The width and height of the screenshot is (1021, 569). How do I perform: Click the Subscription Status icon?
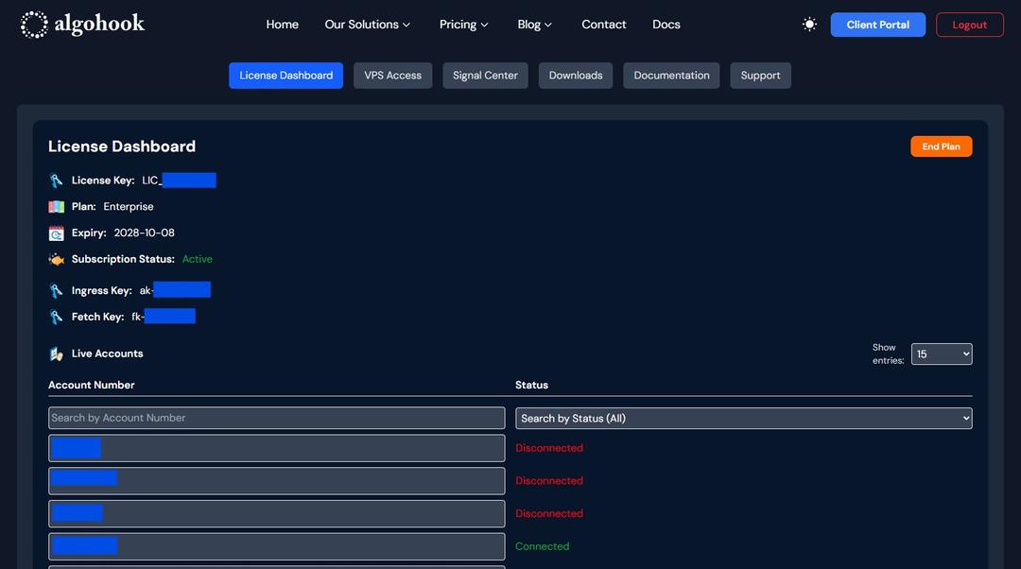tap(57, 259)
